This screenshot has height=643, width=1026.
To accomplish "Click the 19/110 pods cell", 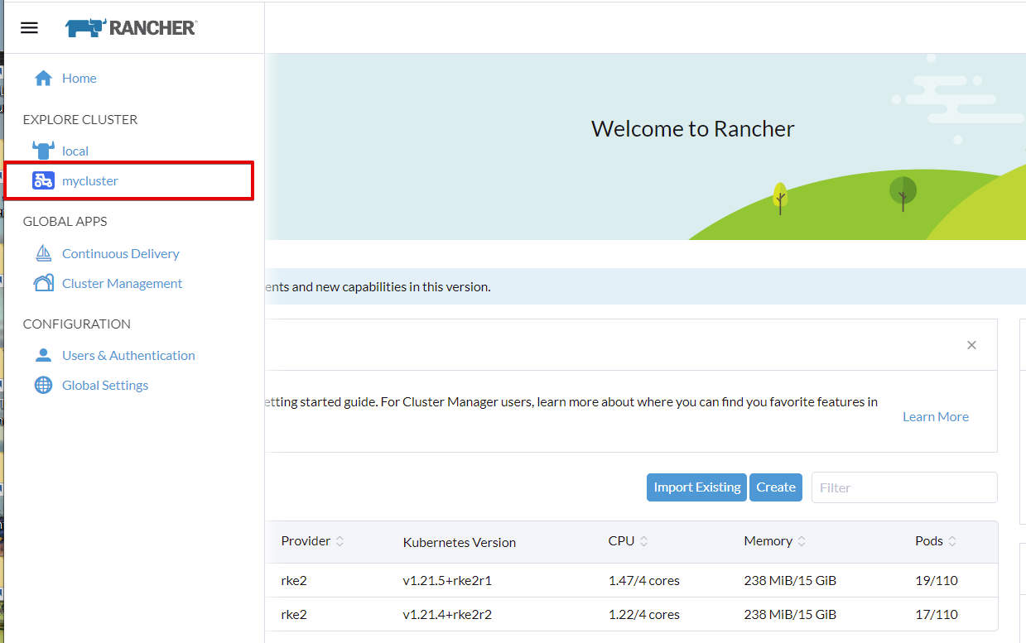I will 937,580.
